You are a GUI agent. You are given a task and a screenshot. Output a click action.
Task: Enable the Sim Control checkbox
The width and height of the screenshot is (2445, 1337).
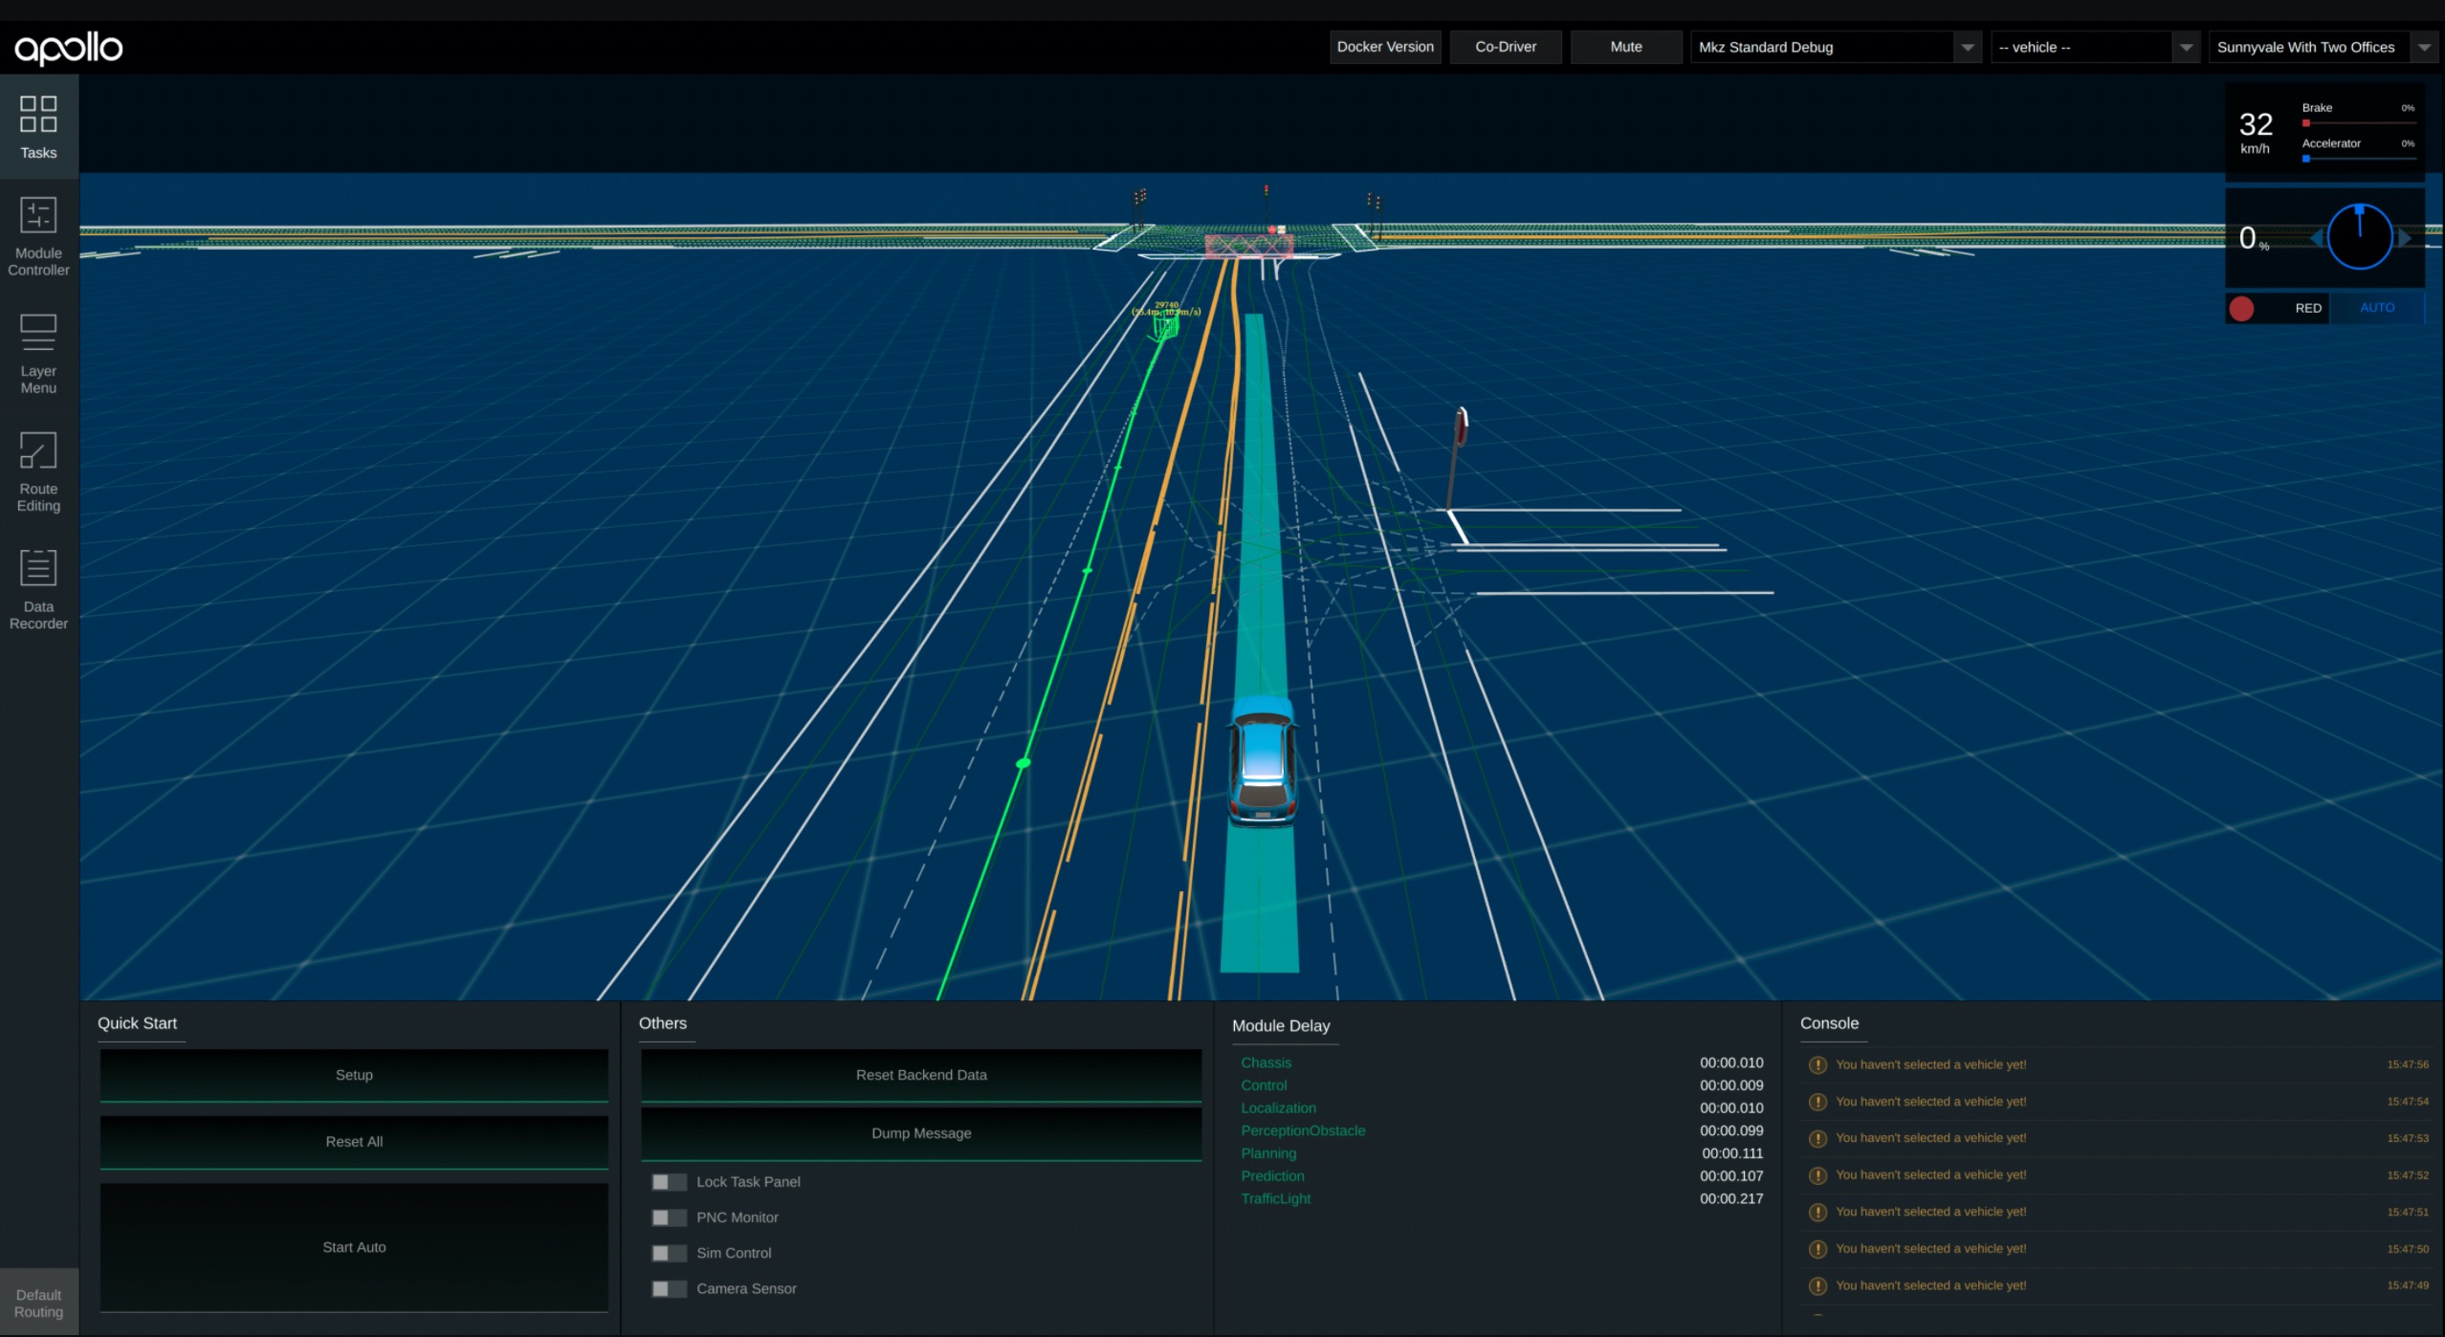pyautogui.click(x=667, y=1253)
